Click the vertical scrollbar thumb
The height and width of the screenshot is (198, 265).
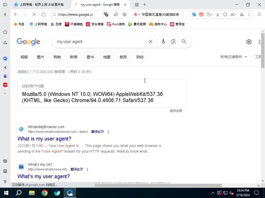click(263, 51)
